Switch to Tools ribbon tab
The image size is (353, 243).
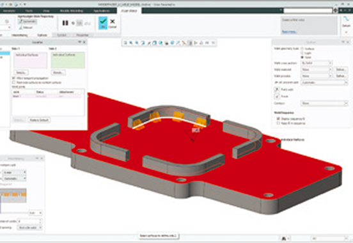coord(29,11)
